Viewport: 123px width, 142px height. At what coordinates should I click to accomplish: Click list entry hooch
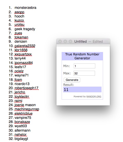[19, 16]
